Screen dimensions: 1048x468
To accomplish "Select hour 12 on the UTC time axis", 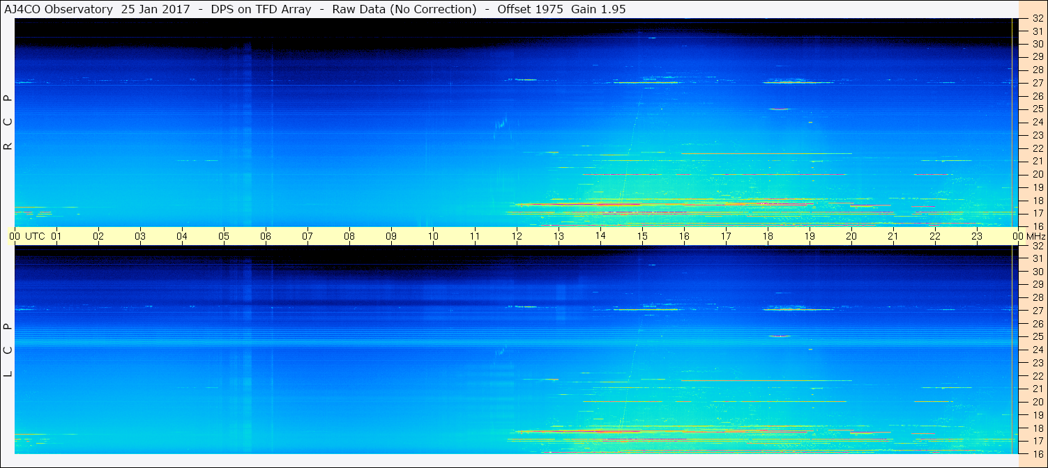I will tap(517, 237).
